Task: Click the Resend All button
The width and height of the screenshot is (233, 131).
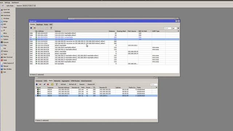Action: (x=91, y=84)
